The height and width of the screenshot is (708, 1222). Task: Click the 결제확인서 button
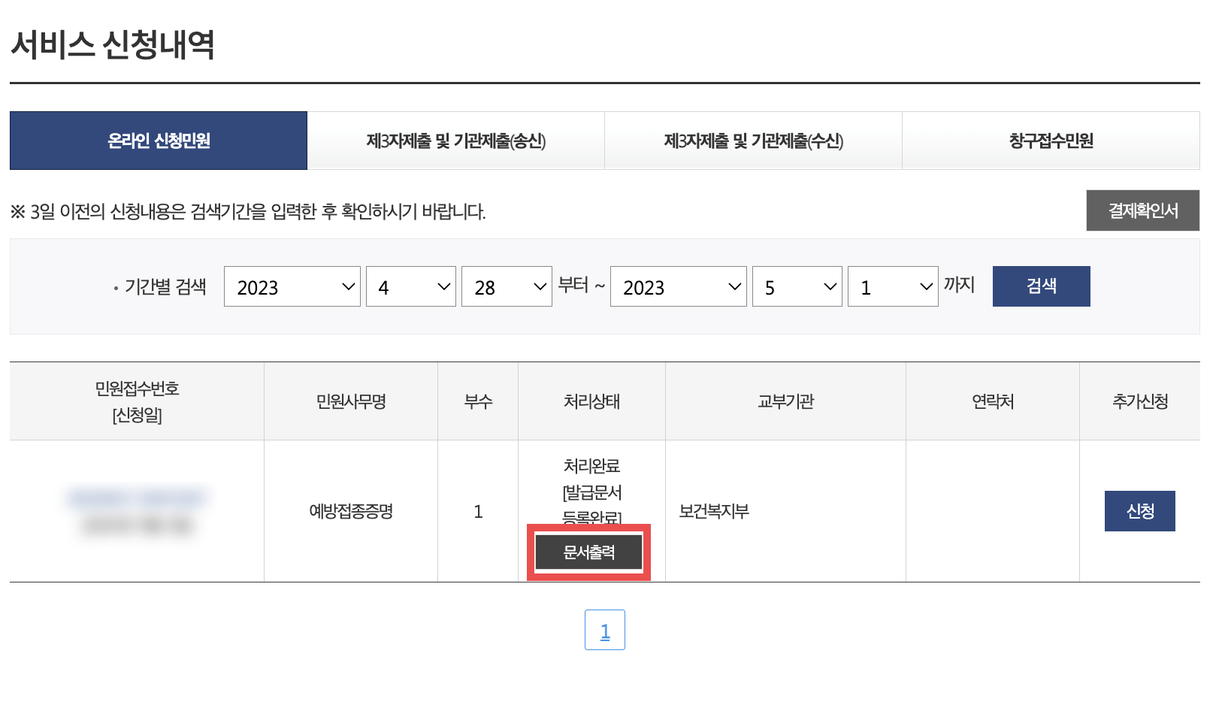click(1142, 210)
